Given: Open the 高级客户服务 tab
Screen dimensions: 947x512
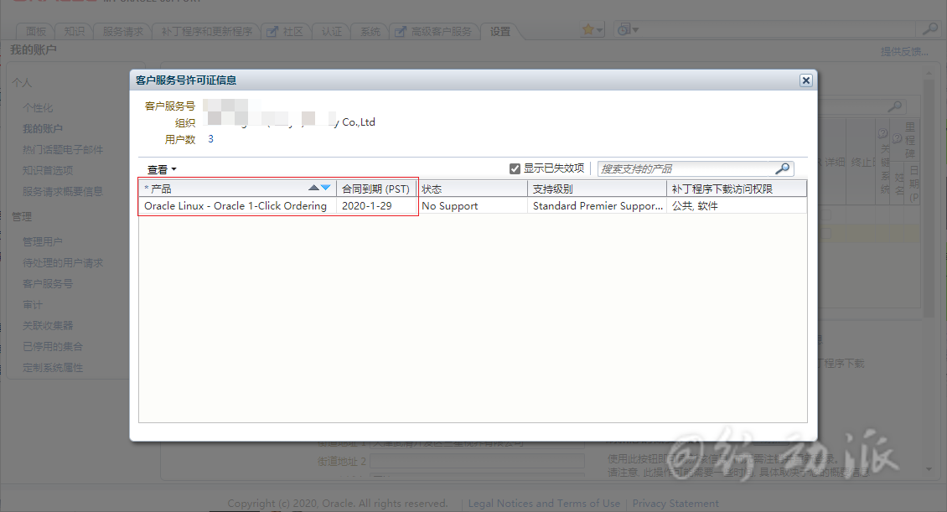Looking at the screenshot, I should point(433,31).
